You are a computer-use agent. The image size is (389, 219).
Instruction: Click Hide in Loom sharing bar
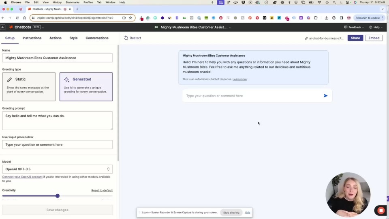click(247, 213)
